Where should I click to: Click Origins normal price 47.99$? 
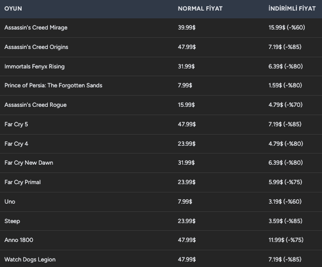tap(187, 47)
